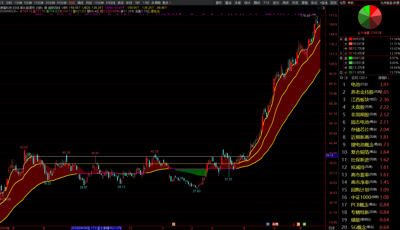Click the 锂电池 sector link in header
The width and height of the screenshot is (400, 230).
(x=155, y=11)
